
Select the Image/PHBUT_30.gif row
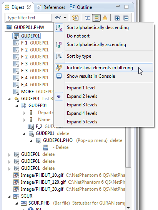(x=69, y=189)
